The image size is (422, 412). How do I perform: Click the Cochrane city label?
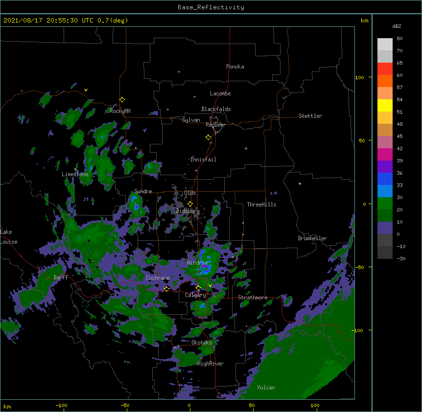[x=158, y=278]
